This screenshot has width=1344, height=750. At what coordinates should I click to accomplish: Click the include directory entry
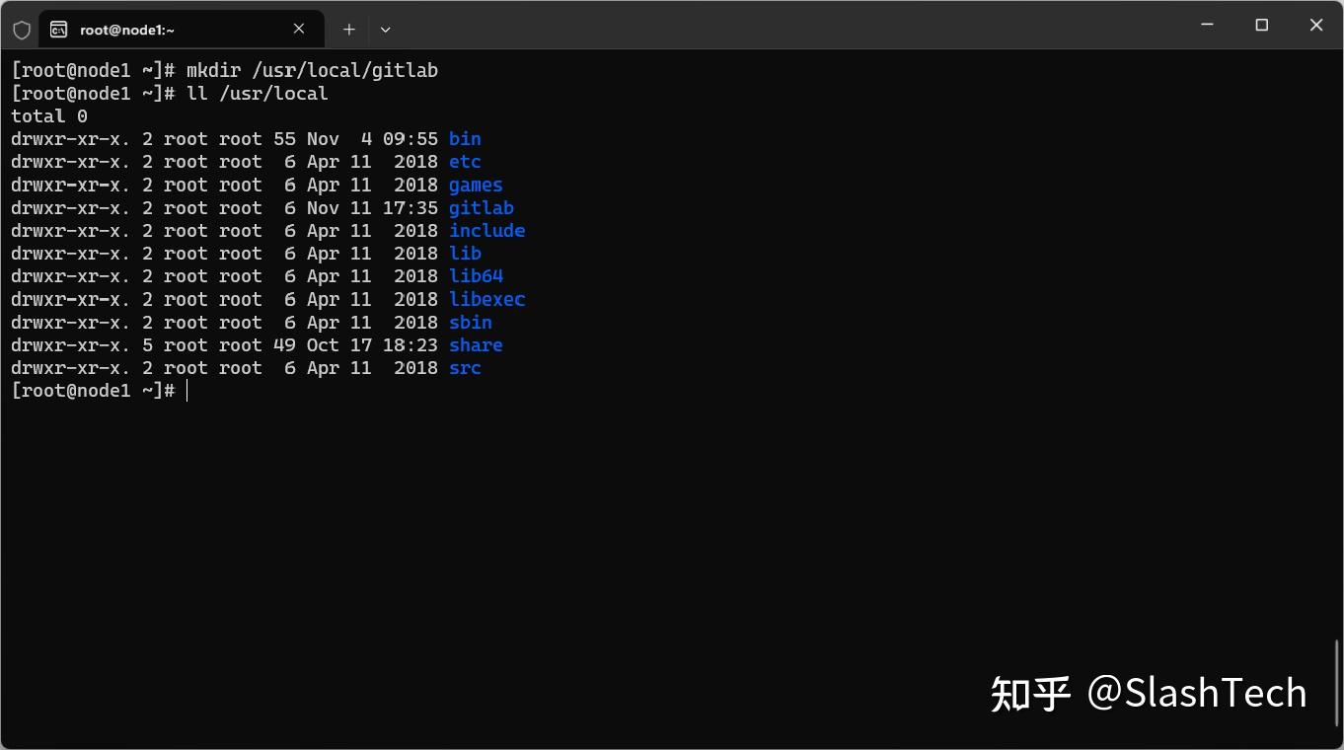(x=486, y=230)
